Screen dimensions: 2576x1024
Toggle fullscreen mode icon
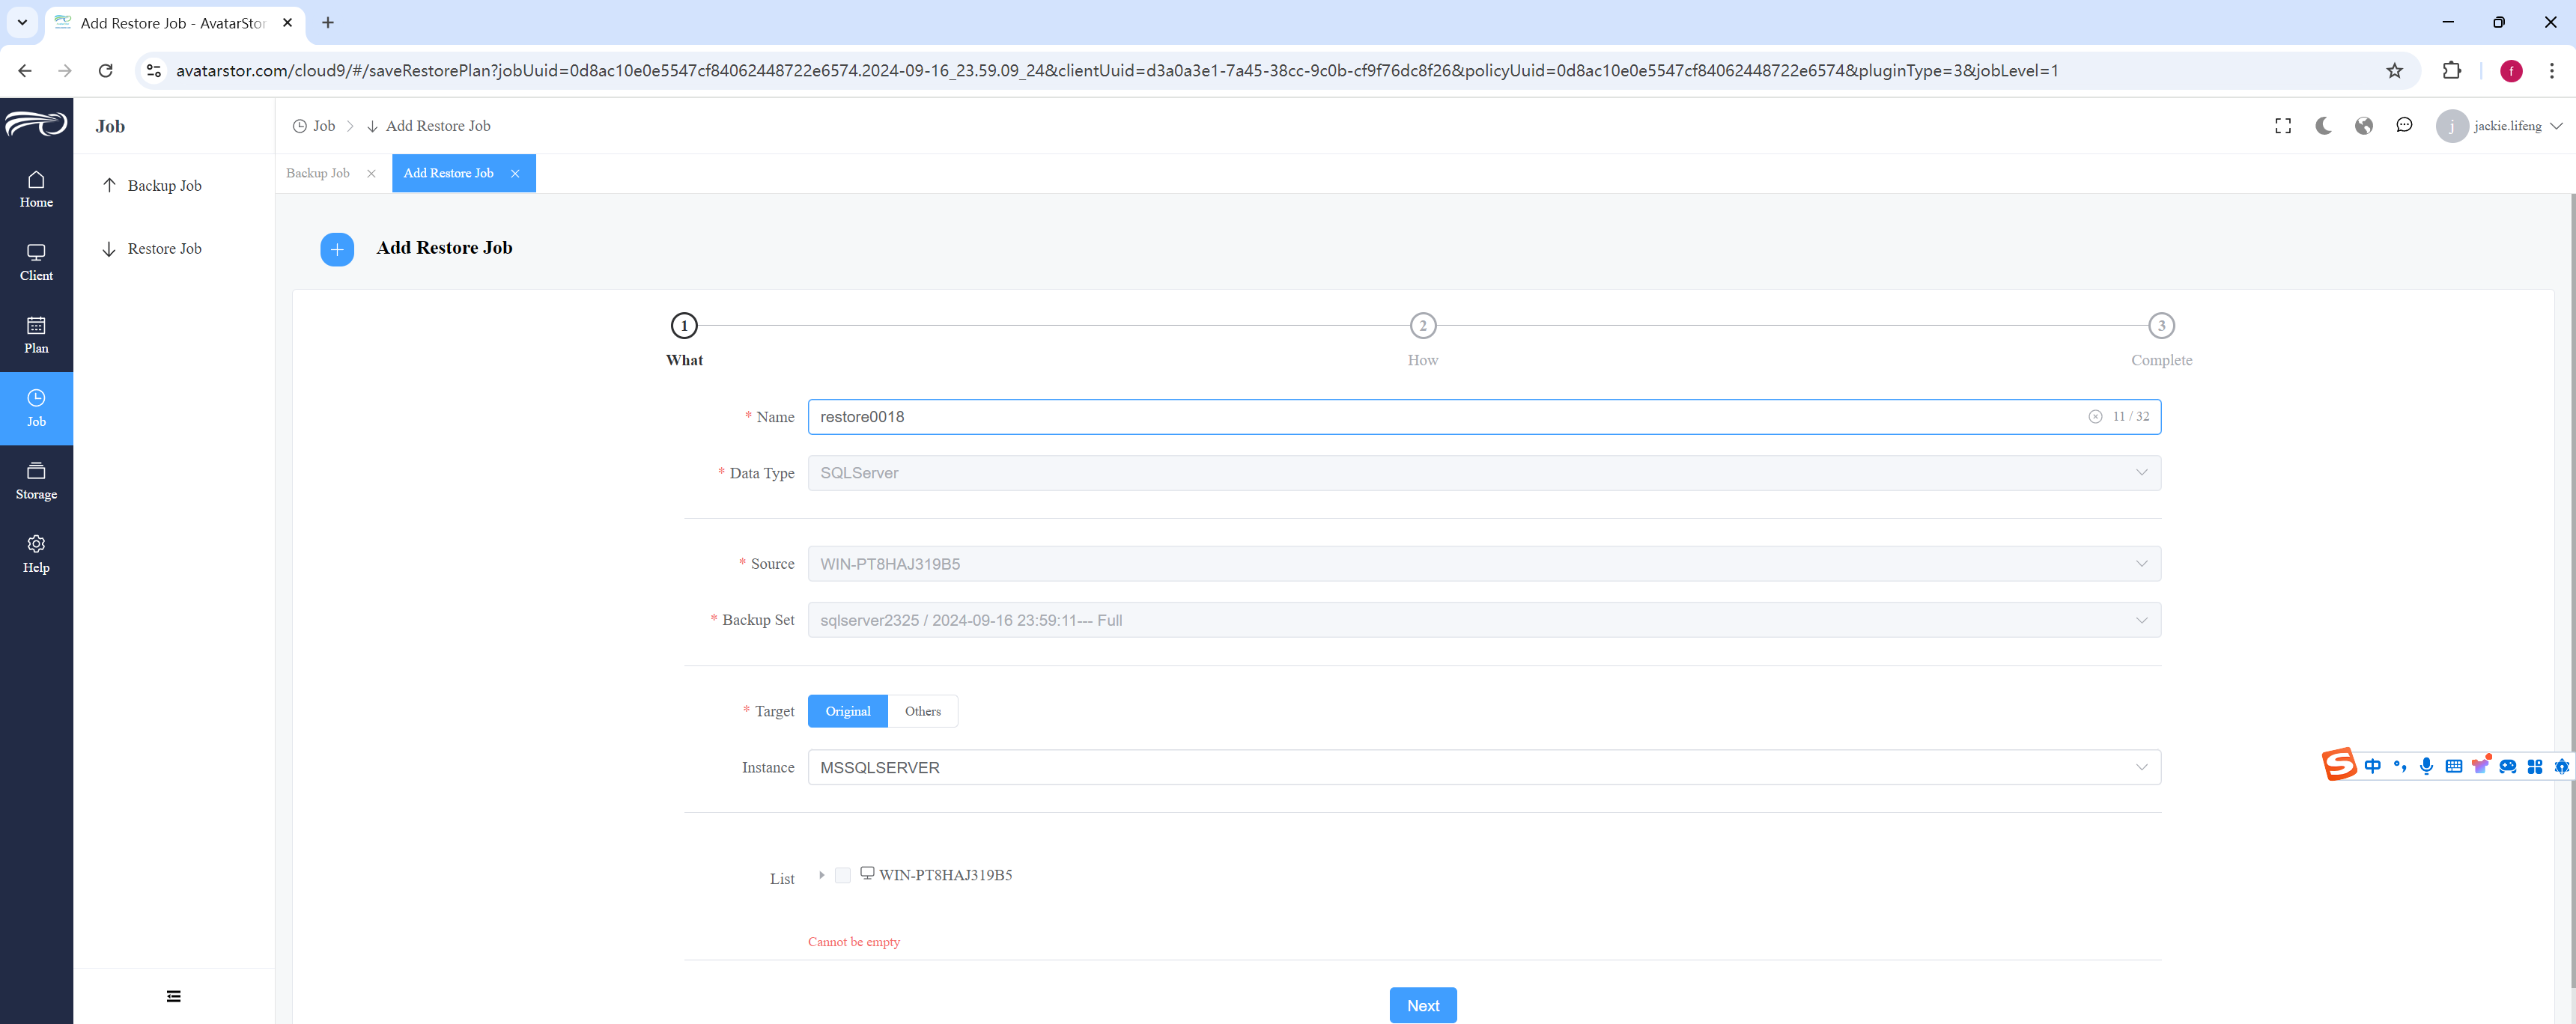click(x=2283, y=126)
